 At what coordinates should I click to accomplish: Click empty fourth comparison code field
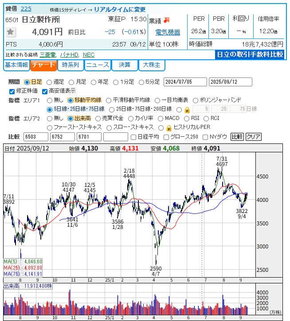click(116, 137)
